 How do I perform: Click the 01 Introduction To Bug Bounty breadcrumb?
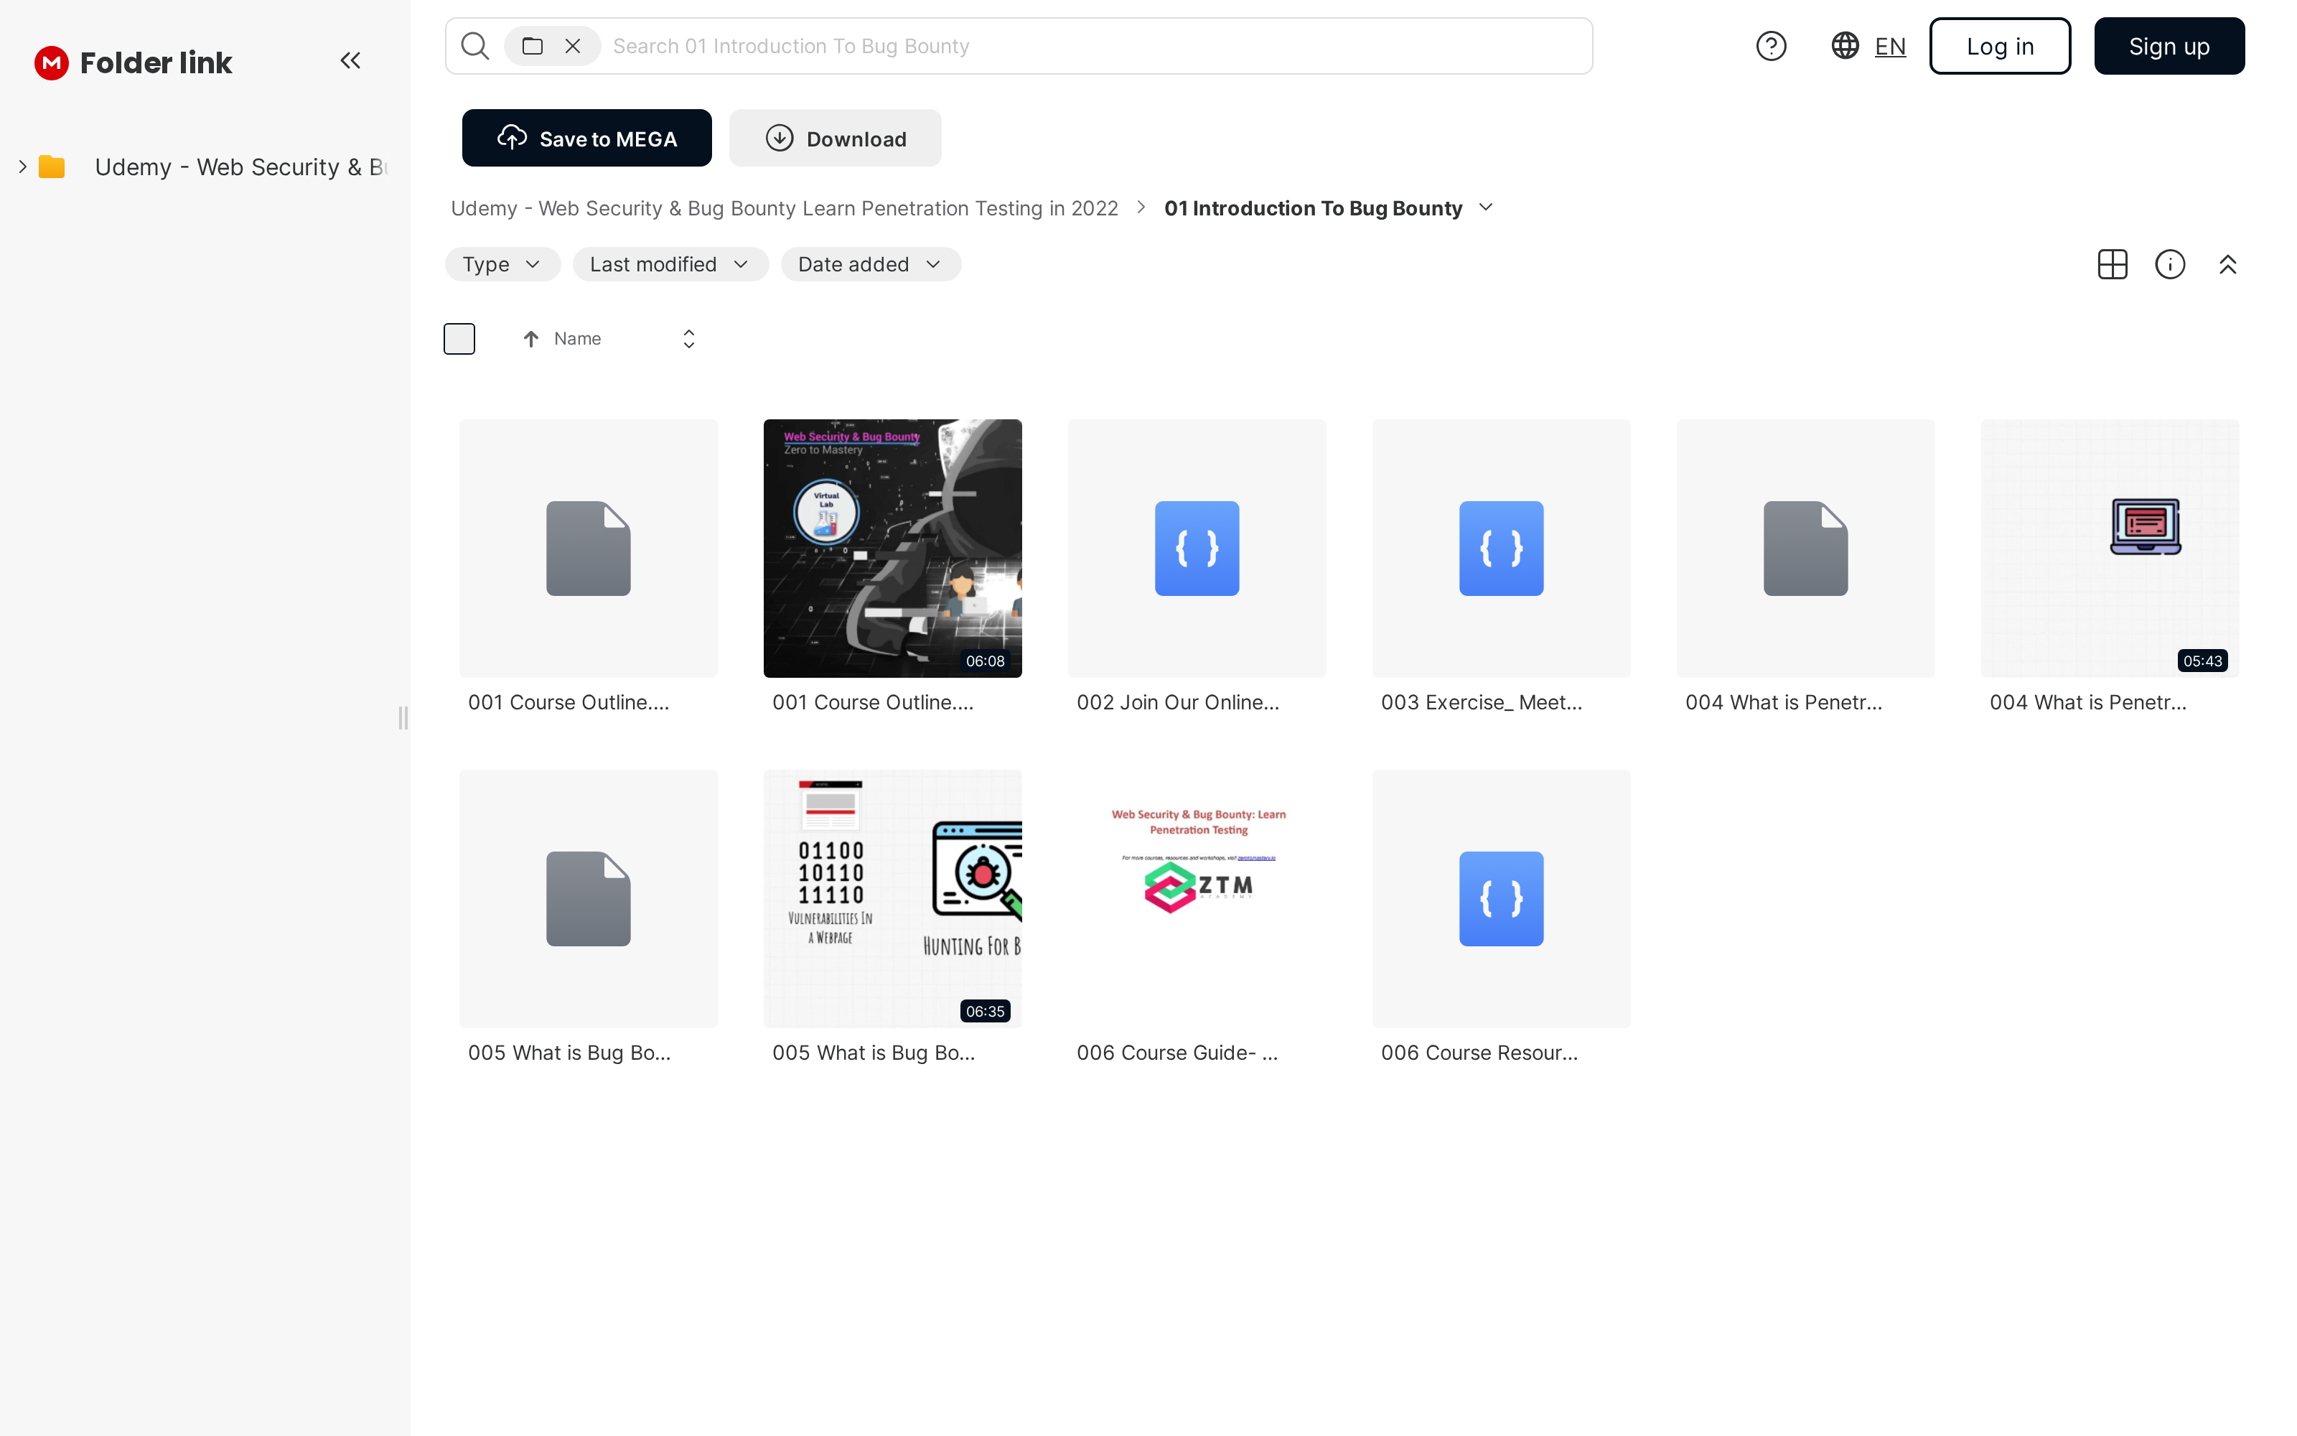(1313, 208)
